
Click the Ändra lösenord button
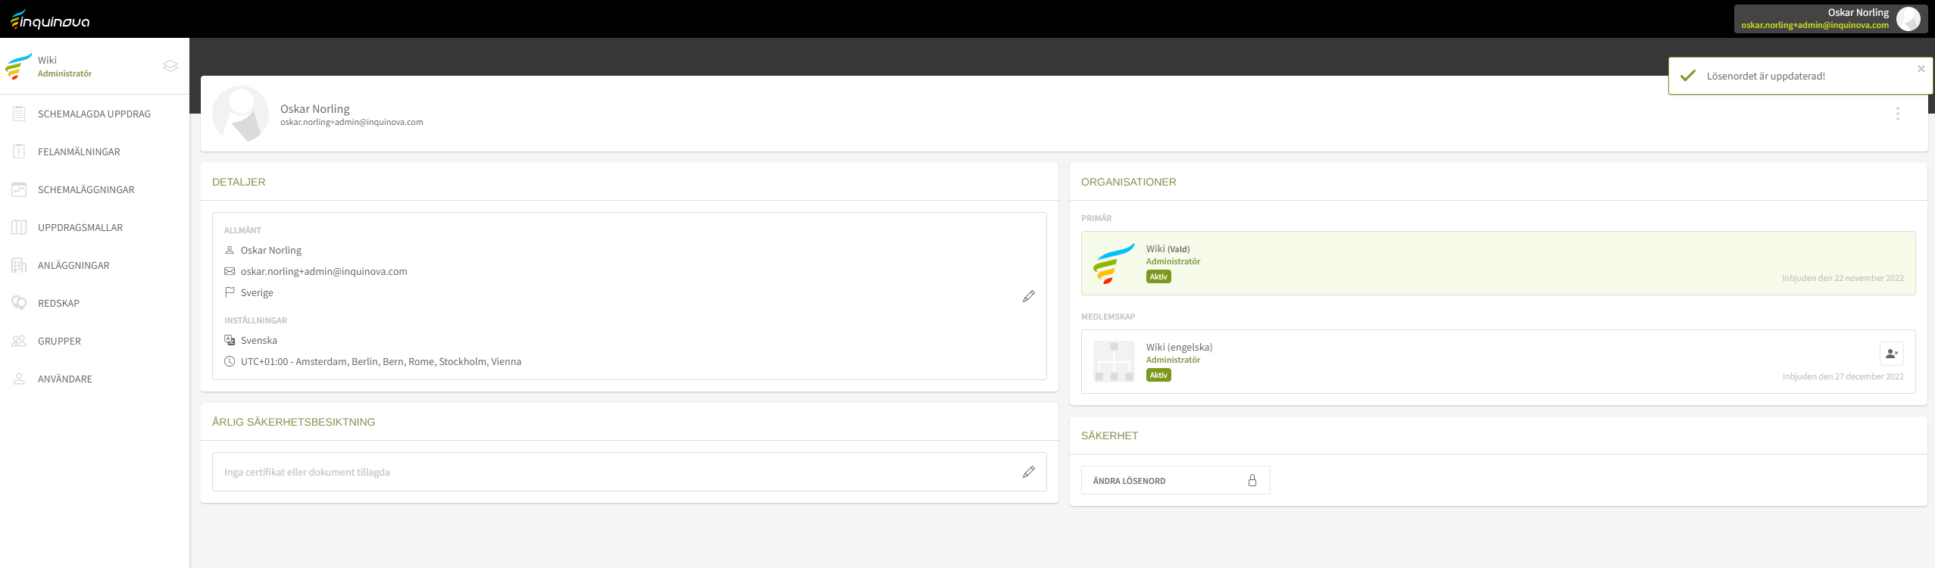[1175, 481]
